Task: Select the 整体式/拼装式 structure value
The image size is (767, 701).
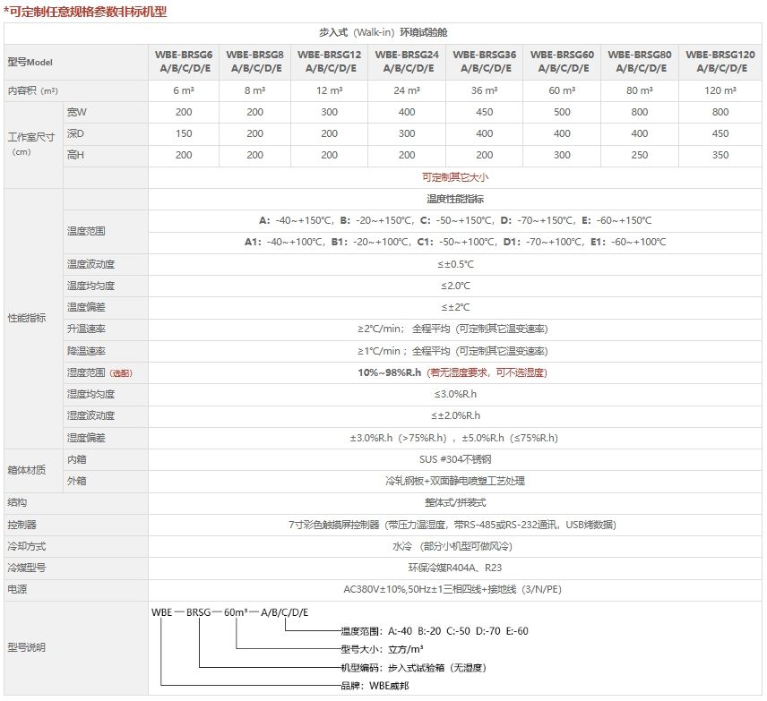Action: coord(455,502)
